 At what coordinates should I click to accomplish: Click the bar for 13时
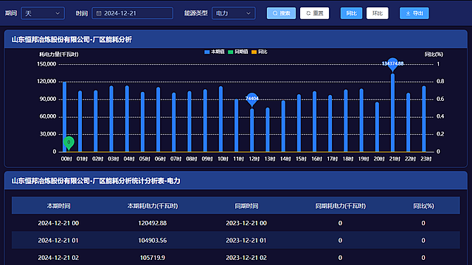click(268, 130)
